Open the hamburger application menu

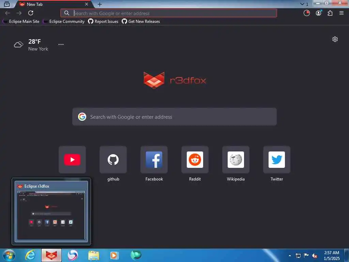(x=342, y=13)
